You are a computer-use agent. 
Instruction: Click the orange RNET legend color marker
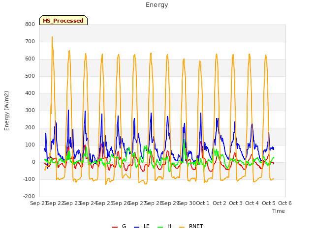point(182,227)
